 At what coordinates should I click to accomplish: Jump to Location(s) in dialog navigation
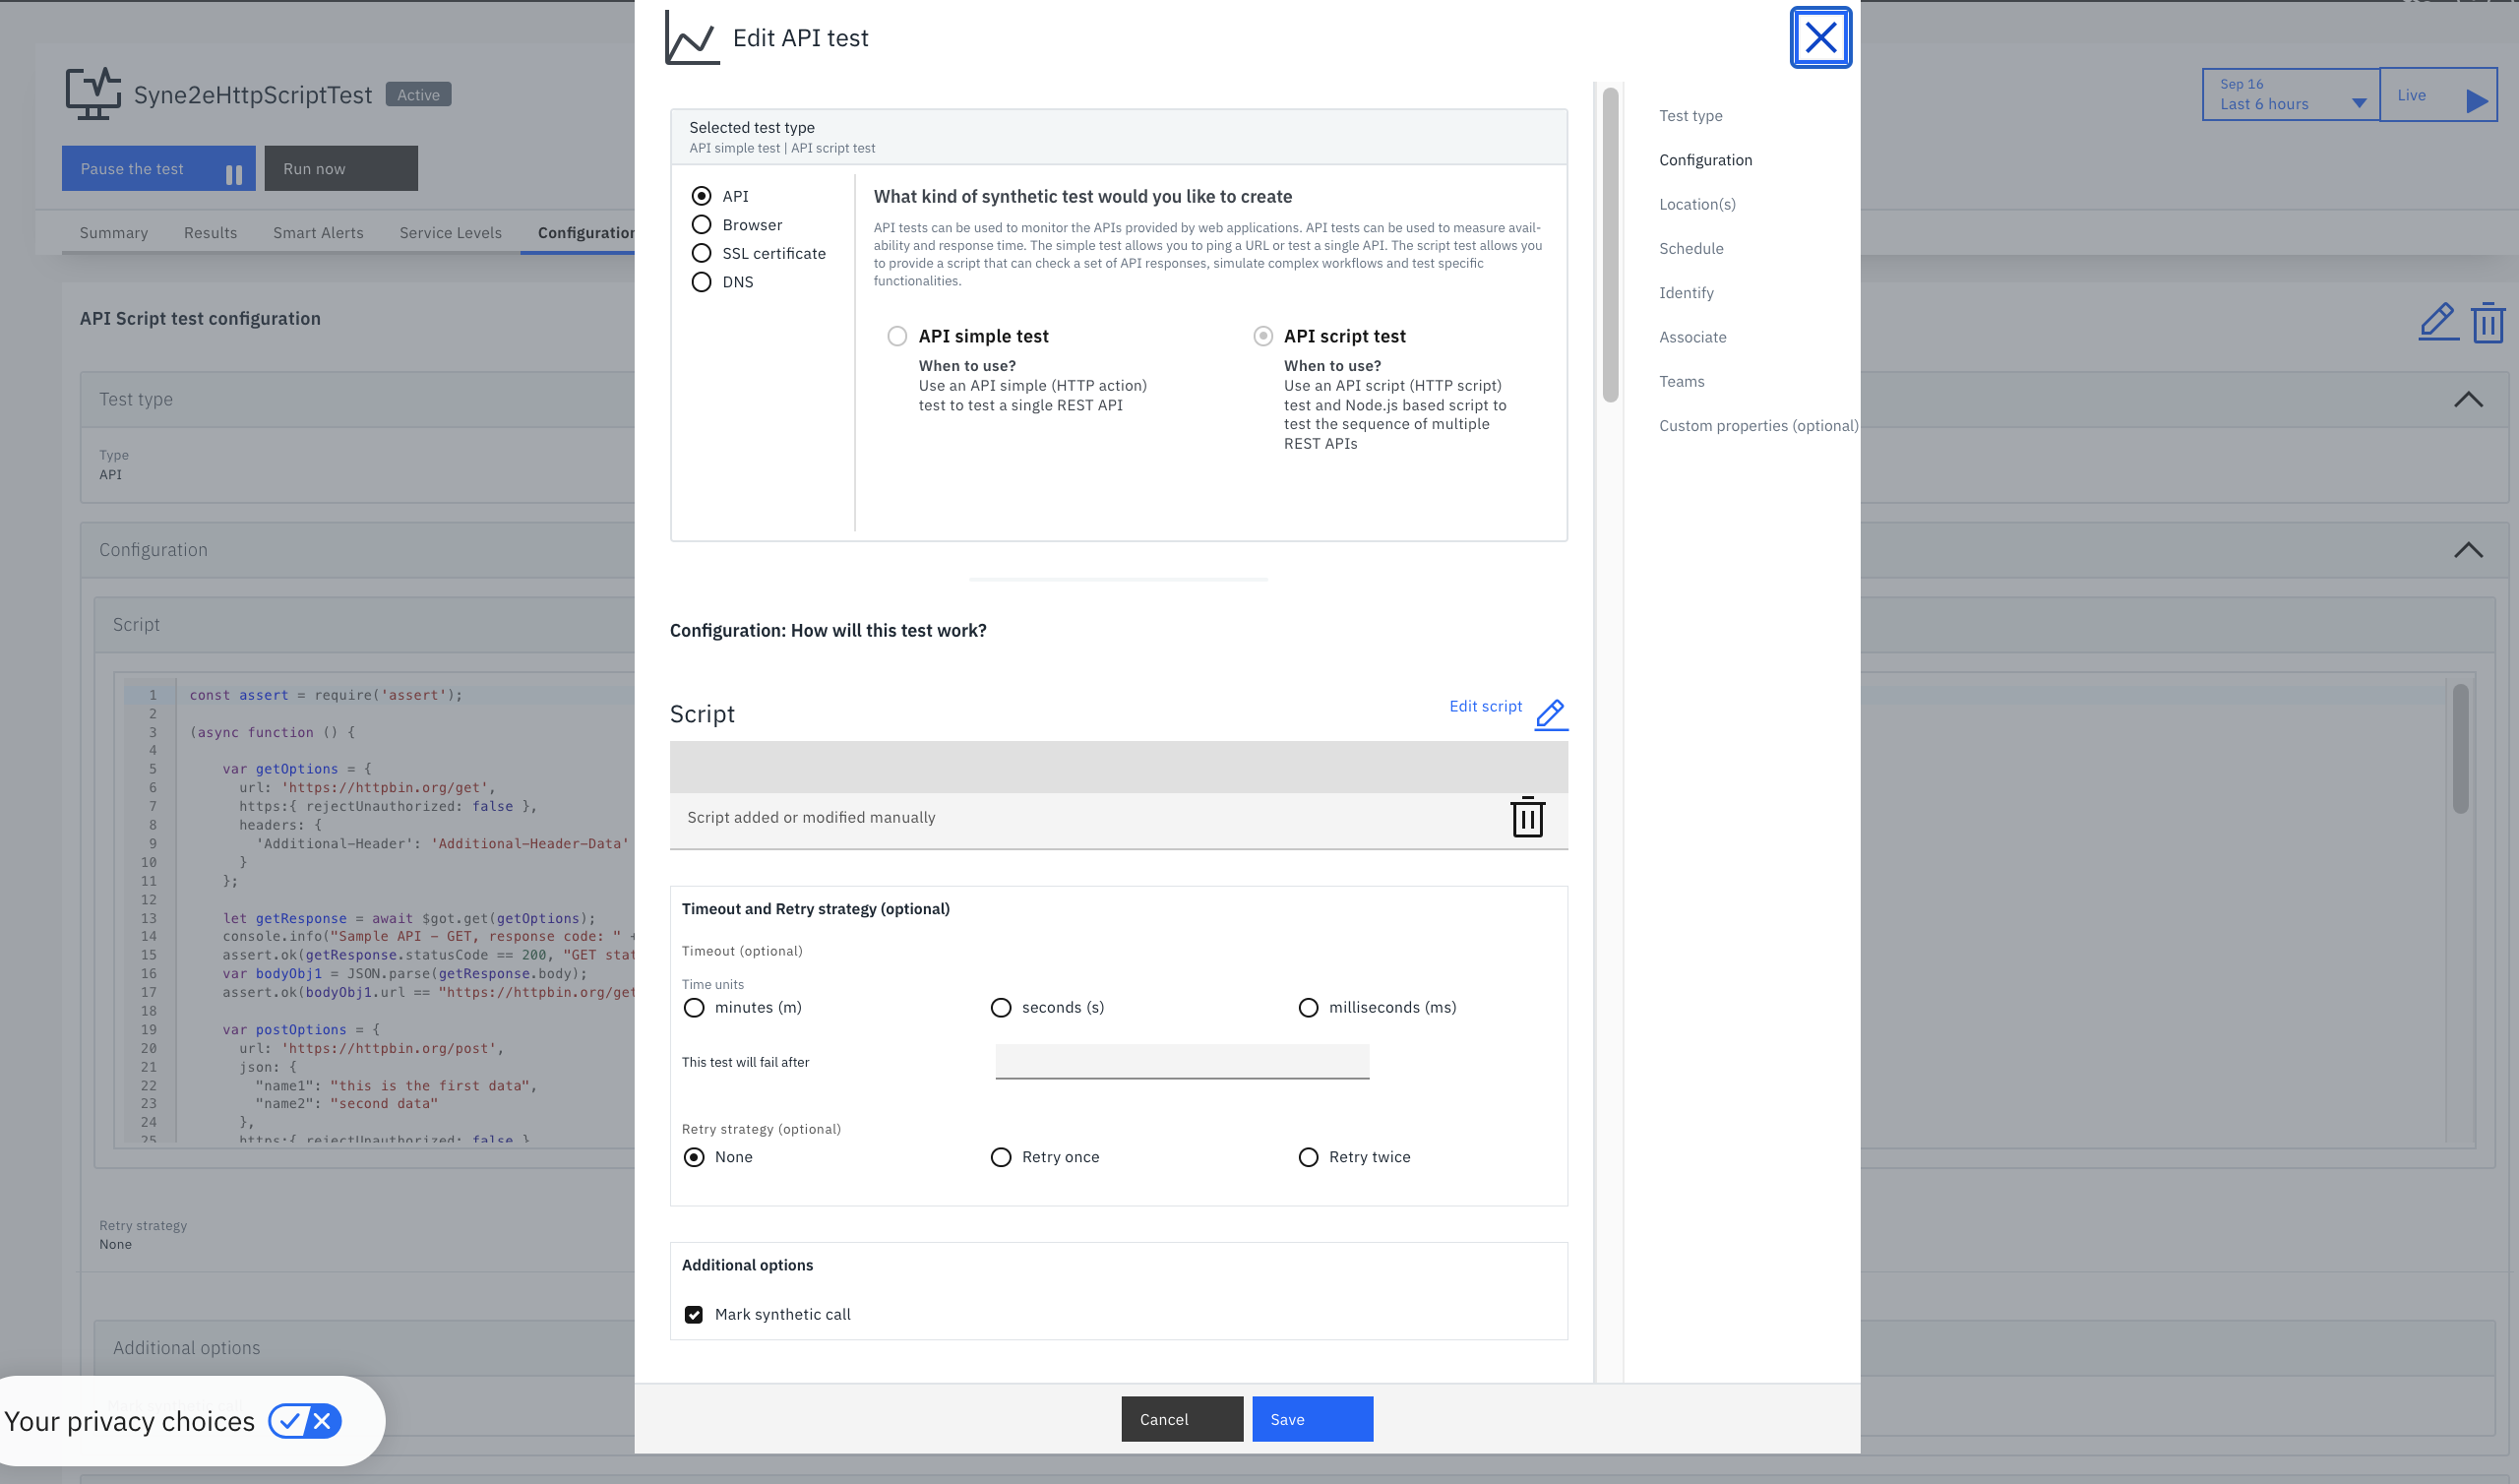1697,204
